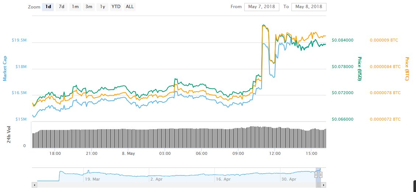The image size is (416, 192).
Task: Click the $0.084000 price label
Action: (x=343, y=40)
